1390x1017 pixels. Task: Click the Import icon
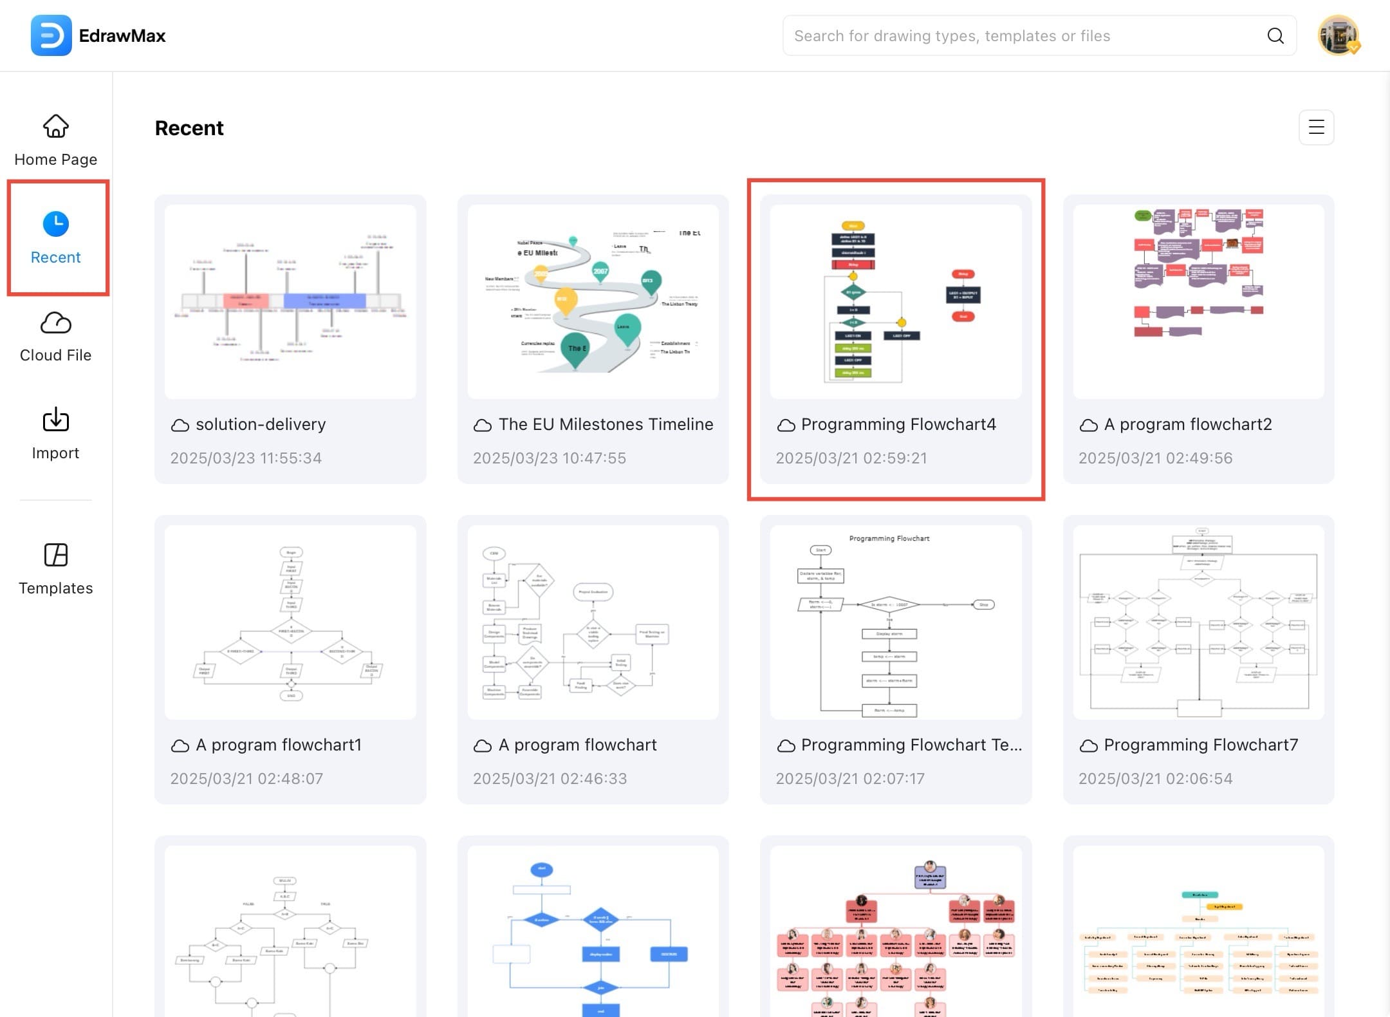pyautogui.click(x=56, y=420)
